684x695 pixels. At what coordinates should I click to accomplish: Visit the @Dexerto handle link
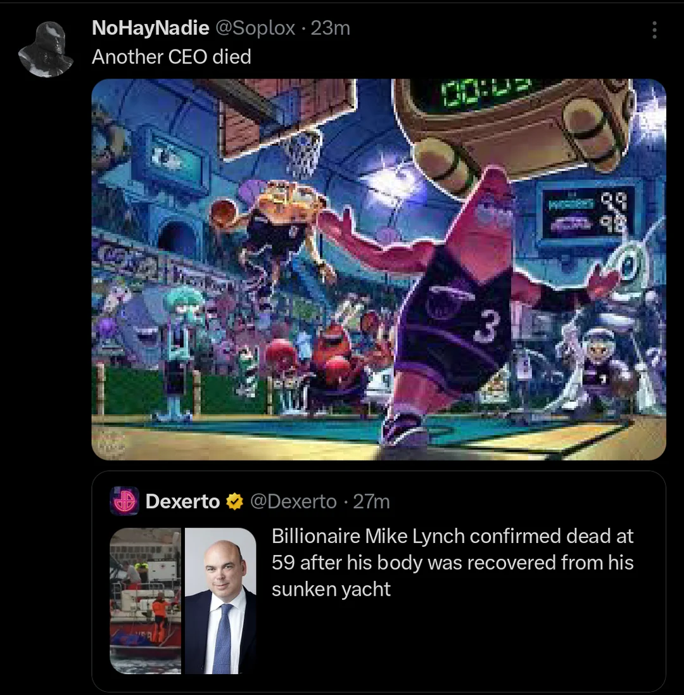[x=293, y=502]
